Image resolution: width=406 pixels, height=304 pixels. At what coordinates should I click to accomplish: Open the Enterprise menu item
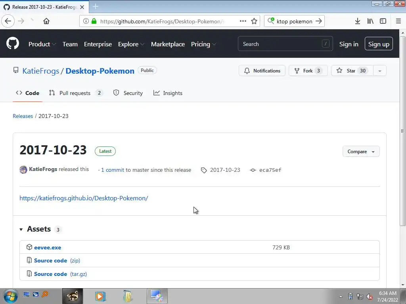pyautogui.click(x=98, y=44)
